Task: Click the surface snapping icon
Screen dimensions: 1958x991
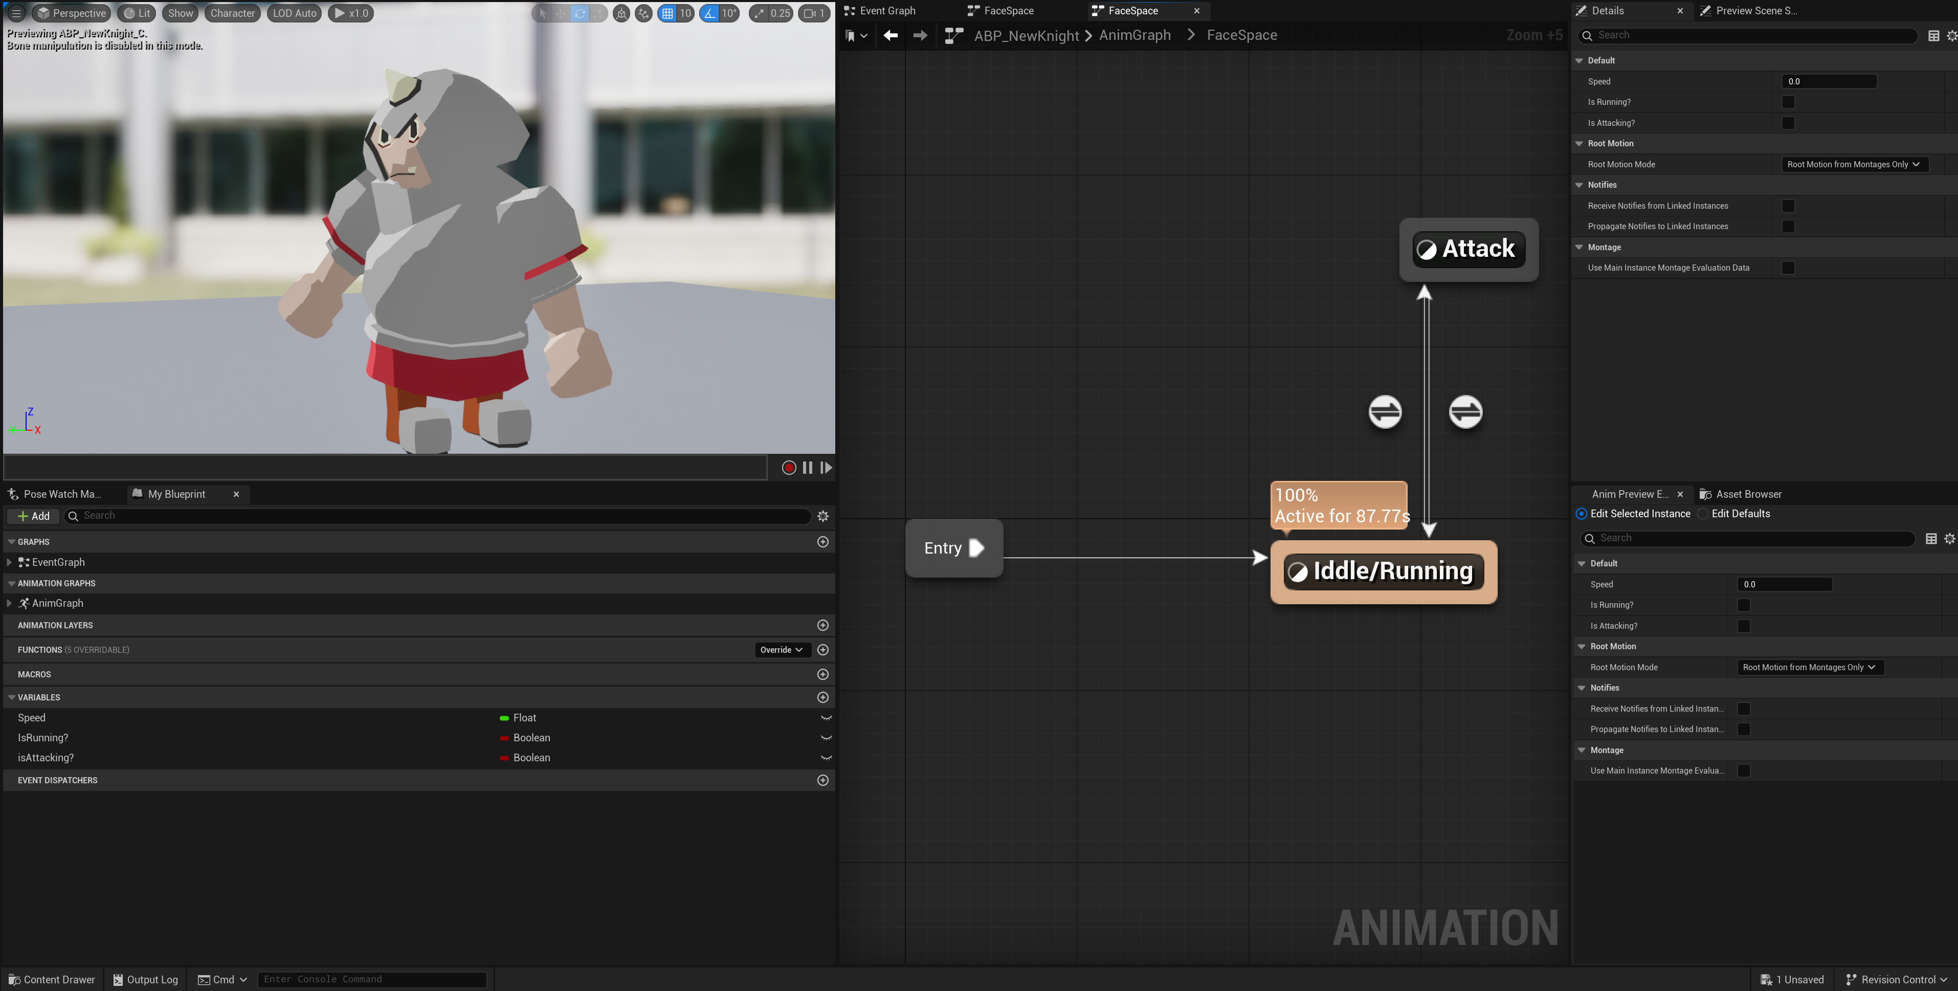Action: (x=643, y=13)
